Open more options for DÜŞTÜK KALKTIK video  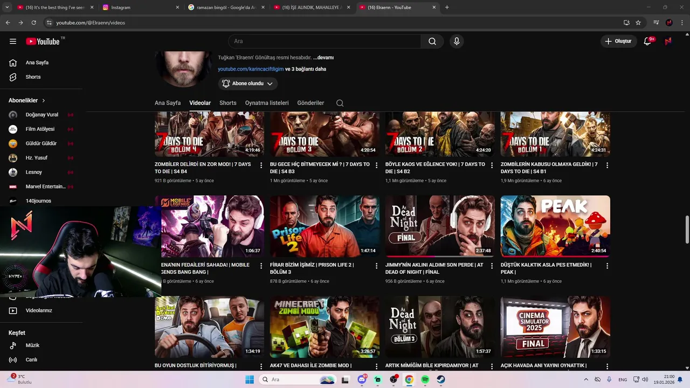pyautogui.click(x=607, y=266)
